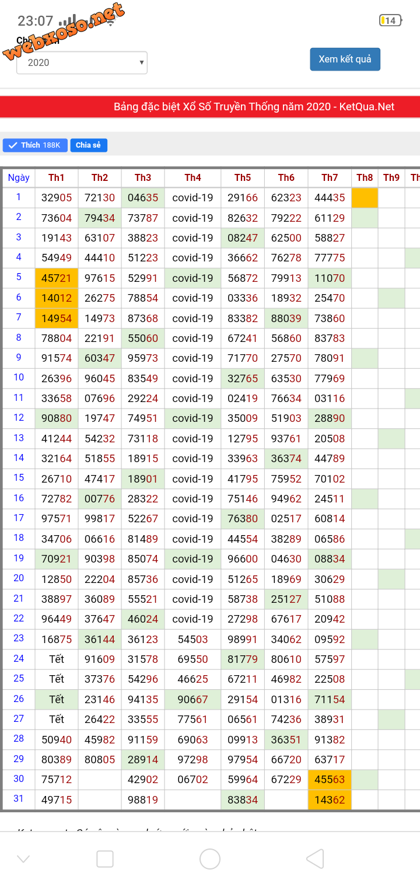Click the covid-19 cell in row 19

point(192,558)
